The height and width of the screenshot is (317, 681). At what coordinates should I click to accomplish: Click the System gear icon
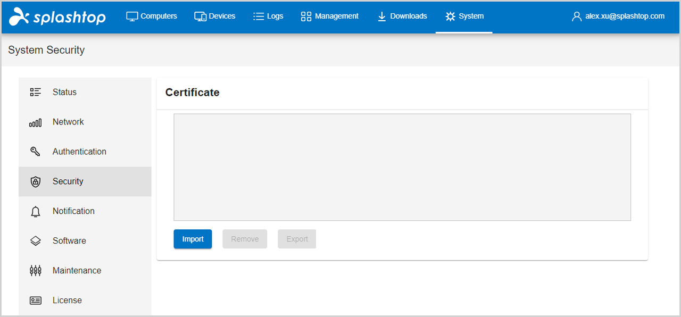click(x=450, y=16)
